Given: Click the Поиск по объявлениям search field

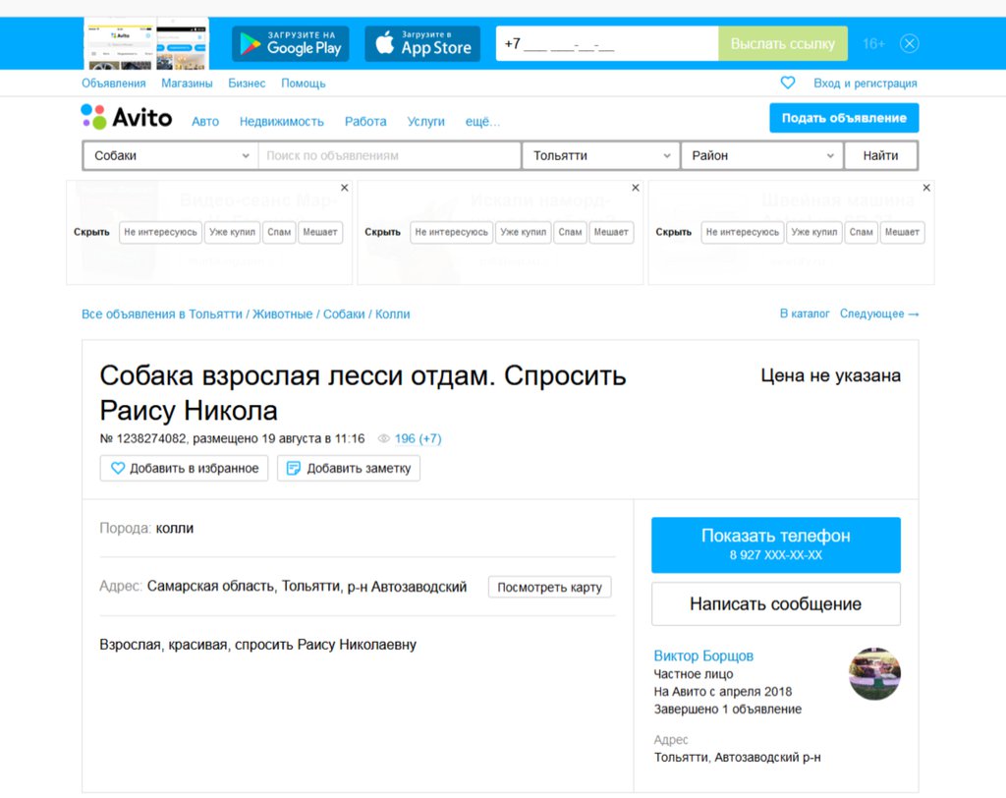Looking at the screenshot, I should click(x=389, y=155).
